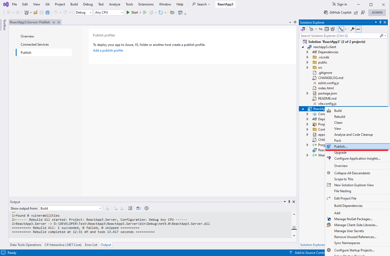The width and height of the screenshot is (390, 256).
Task: Click Show All Files icon in Solution Explorer
Action: click(333, 29)
